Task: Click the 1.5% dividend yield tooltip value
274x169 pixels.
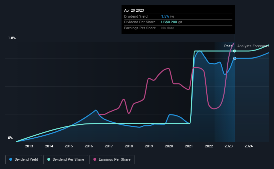Action: click(x=165, y=16)
